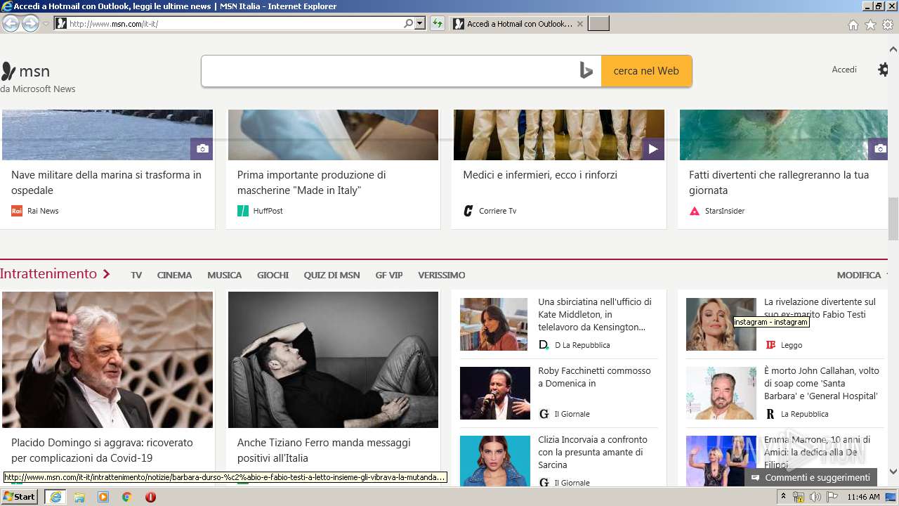Open the Intrattenimento section heading
This screenshot has width=899, height=506.
tap(48, 274)
